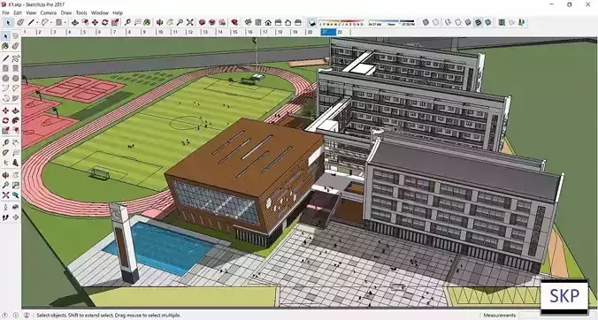Pick the Paint Bucket in left tool set
This screenshot has width=598, height=320.
pyautogui.click(x=5, y=46)
